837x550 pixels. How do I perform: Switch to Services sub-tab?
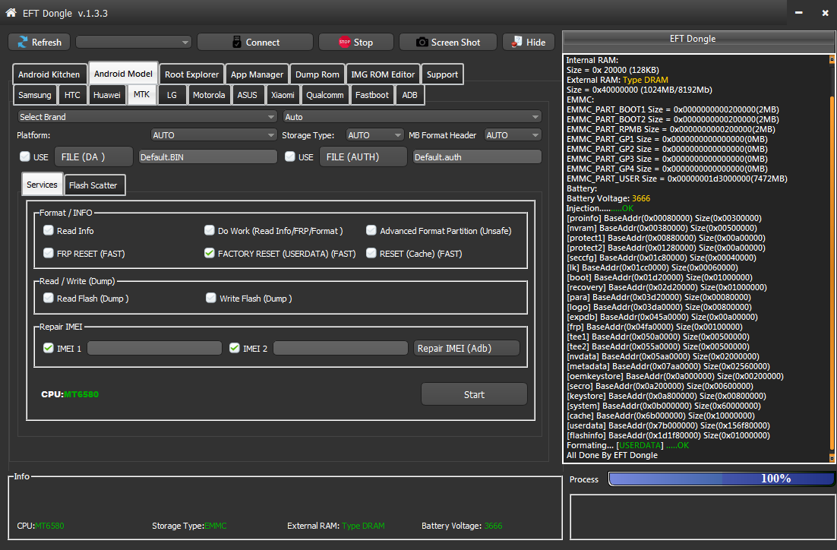click(42, 185)
